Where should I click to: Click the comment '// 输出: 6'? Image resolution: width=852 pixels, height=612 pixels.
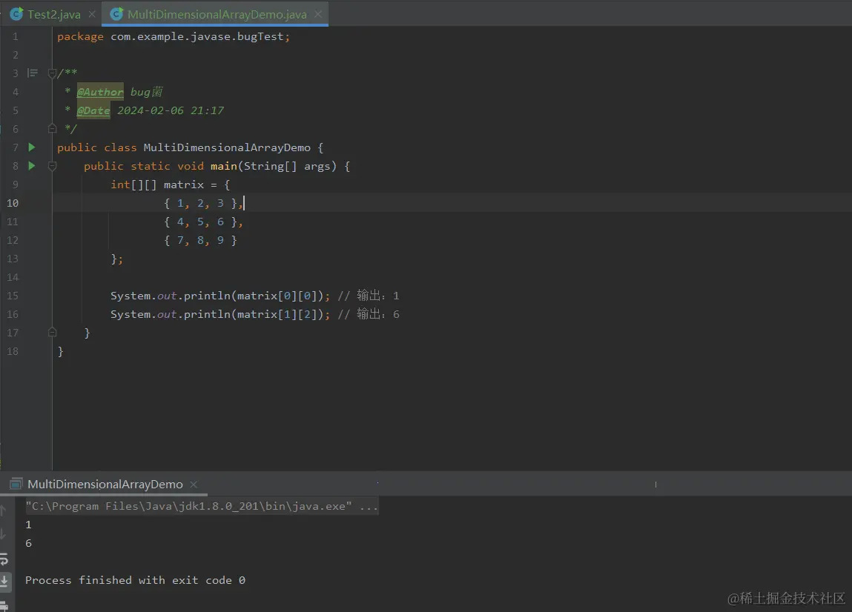click(x=369, y=314)
